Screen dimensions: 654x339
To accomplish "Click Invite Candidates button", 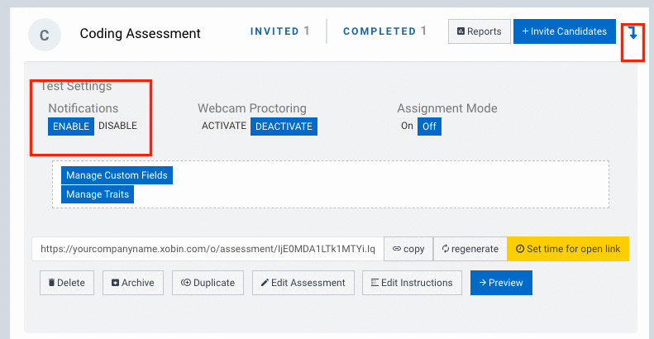I will click(565, 31).
